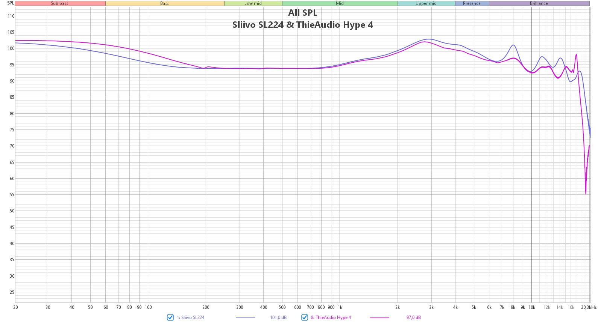
Task: Click the 20,3kHz frequency axis label
Action: pyautogui.click(x=589, y=307)
